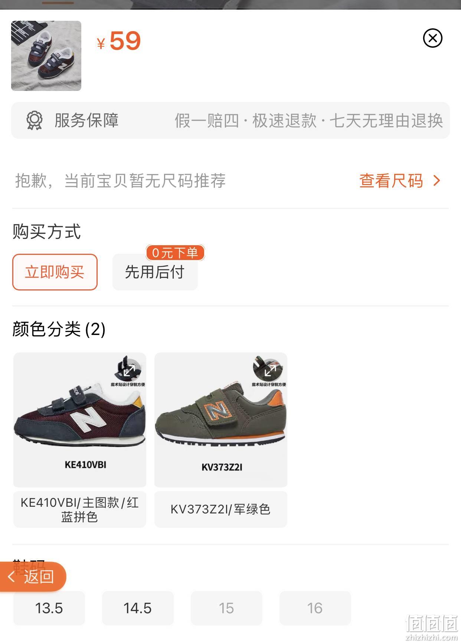This screenshot has height=644, width=461.
Task: Open 服务保障 service guarantee details
Action: click(x=230, y=121)
